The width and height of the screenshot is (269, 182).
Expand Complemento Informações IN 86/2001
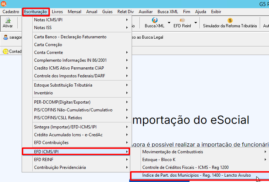77,60
